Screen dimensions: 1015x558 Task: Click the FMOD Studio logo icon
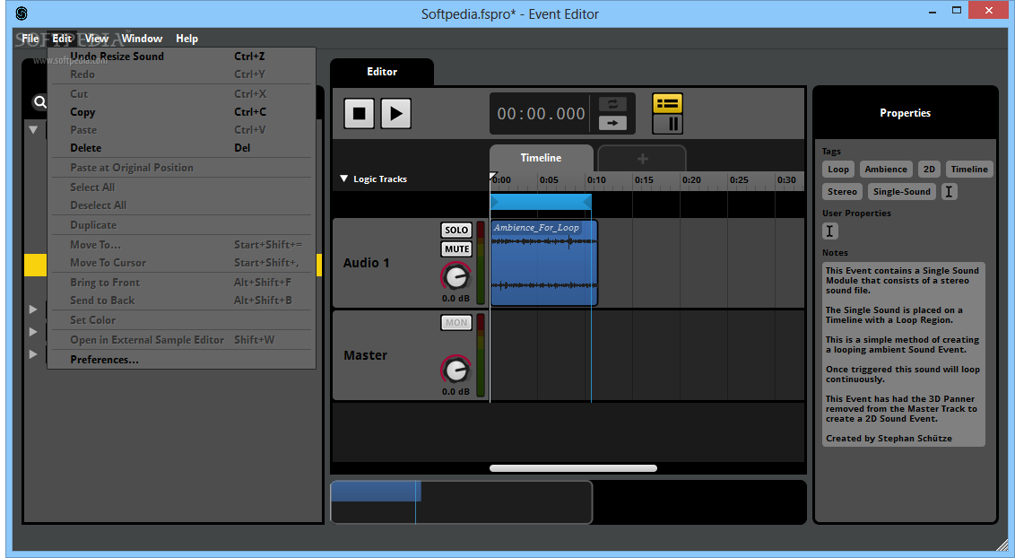(22, 13)
